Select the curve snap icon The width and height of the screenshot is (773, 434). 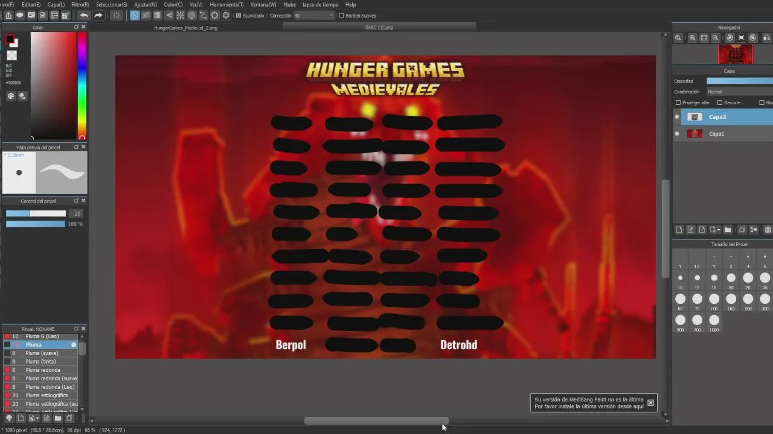click(x=204, y=15)
